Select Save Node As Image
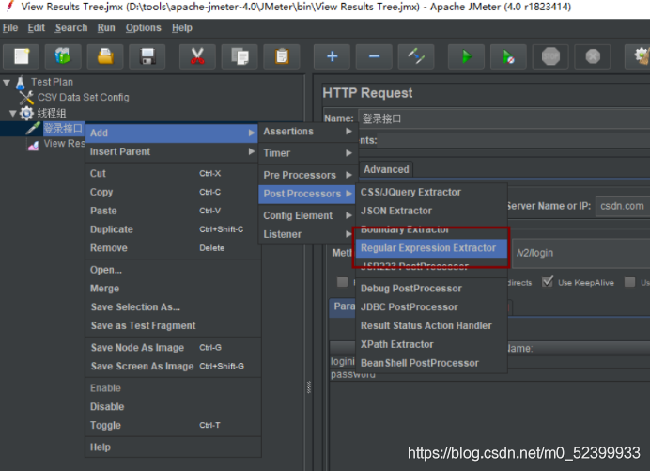Screen dimensions: 650x471 point(173,348)
